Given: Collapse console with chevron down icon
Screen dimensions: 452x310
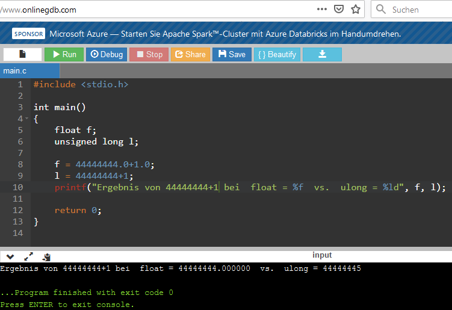Looking at the screenshot, I should click(10, 256).
